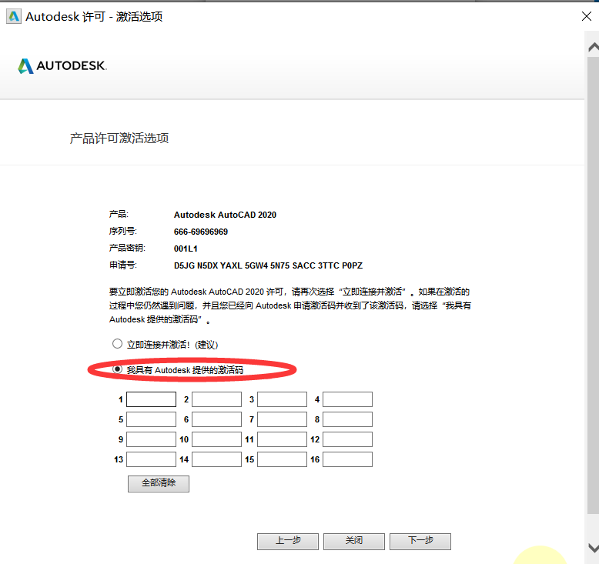Click product name 'Autodesk AutoCAD 2020'

coord(225,215)
